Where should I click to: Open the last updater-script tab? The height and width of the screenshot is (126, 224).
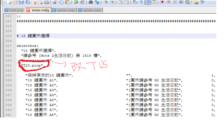(90, 10)
